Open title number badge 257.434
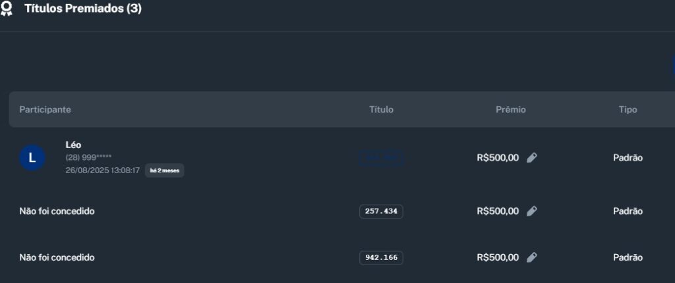This screenshot has height=283, width=675. [x=381, y=211]
